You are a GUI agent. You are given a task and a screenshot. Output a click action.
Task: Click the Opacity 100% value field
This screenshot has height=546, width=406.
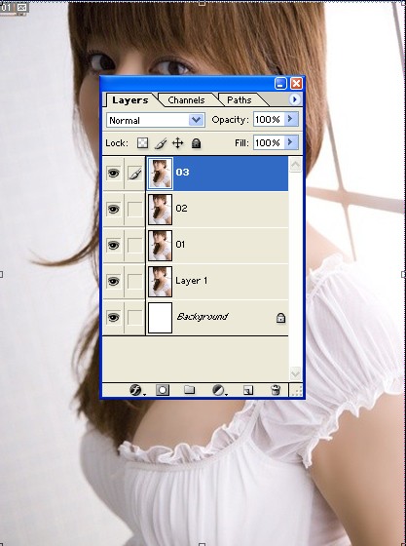[269, 119]
